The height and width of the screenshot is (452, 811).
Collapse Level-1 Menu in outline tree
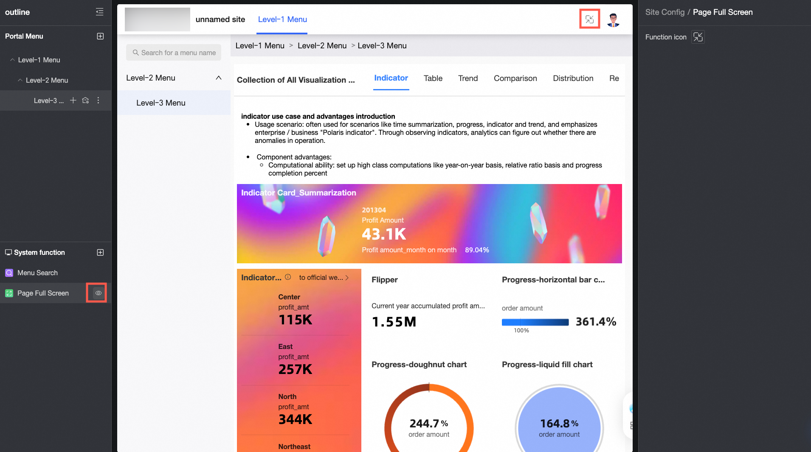[x=12, y=60]
